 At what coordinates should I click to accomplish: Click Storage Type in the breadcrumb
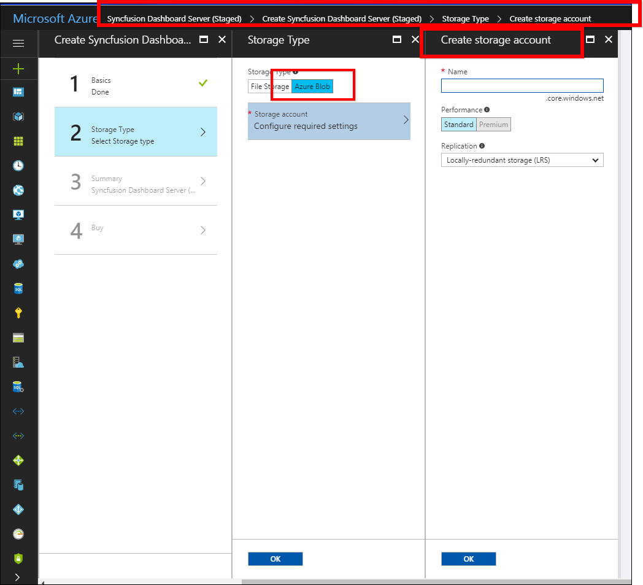click(465, 18)
